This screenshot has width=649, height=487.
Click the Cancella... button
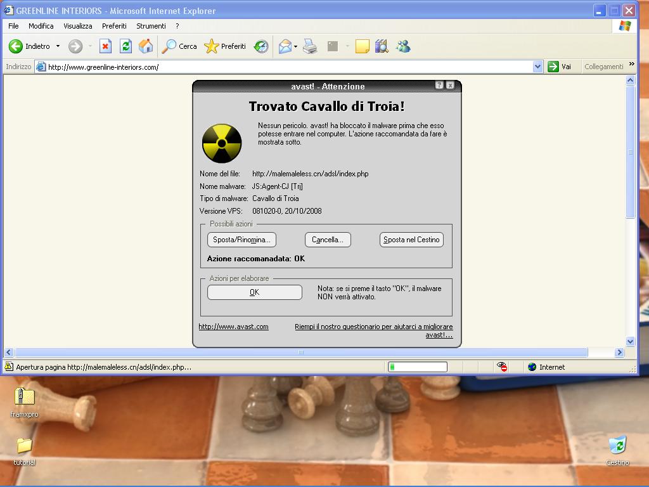pyautogui.click(x=328, y=240)
